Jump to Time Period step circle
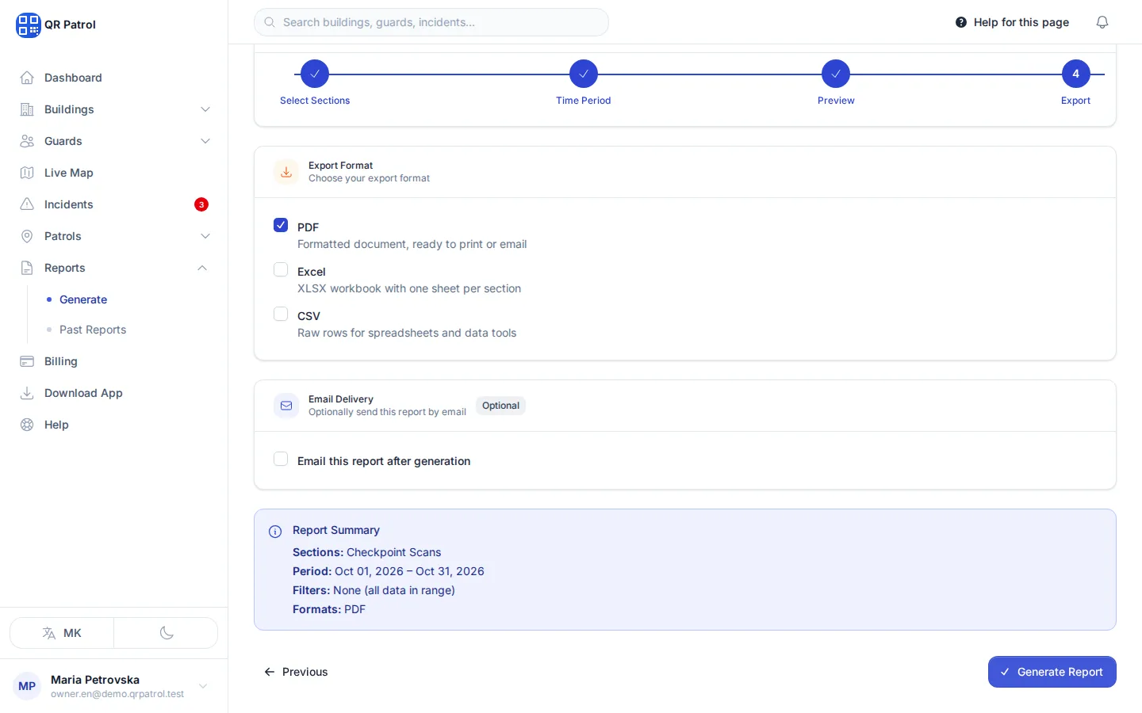 point(584,74)
